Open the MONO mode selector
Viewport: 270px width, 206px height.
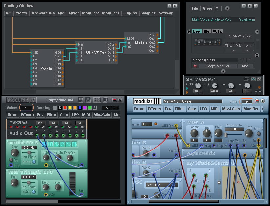click(x=110, y=108)
